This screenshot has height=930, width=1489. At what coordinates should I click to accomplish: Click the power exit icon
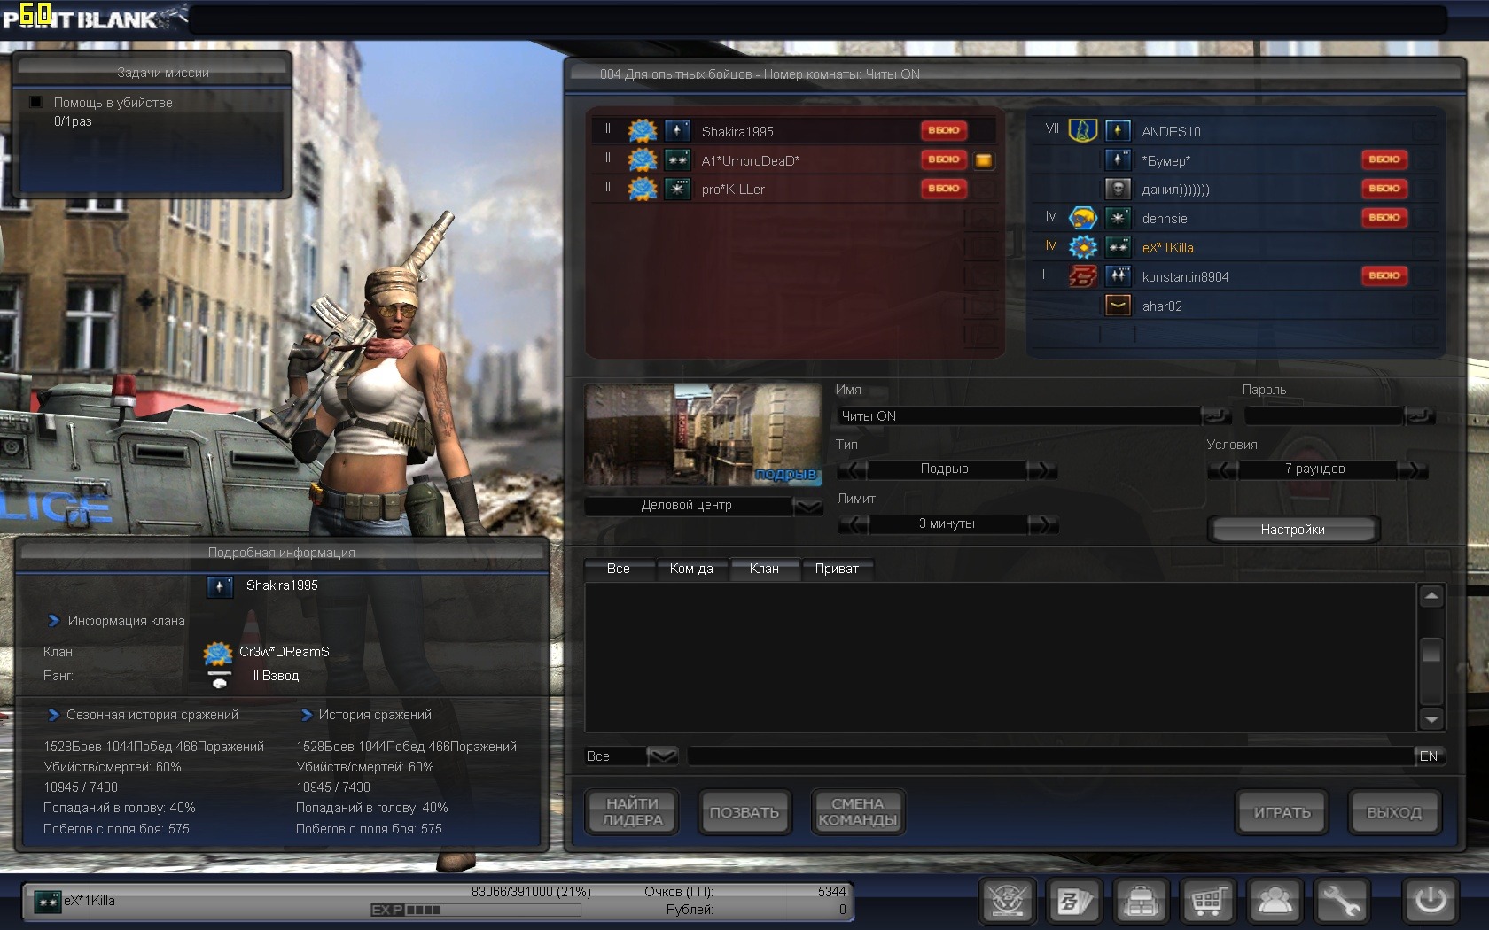[1430, 902]
